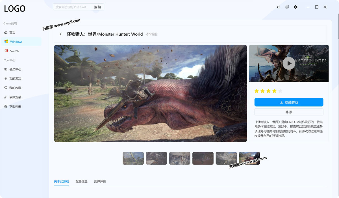Click the 动作冒险 genre tag

151,34
